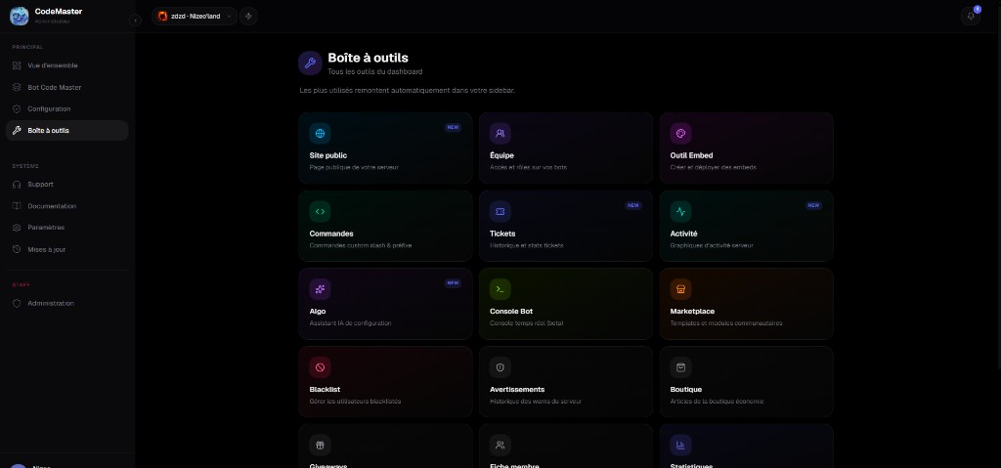Viewport: 1001px width, 468px height.
Task: Open the Blacklist ban icon
Action: (320, 367)
